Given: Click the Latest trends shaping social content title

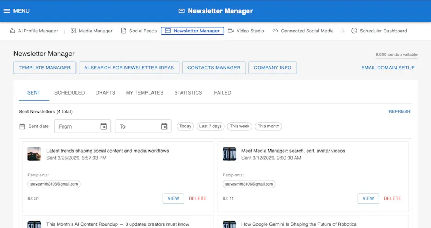Looking at the screenshot, I should tap(107, 151).
